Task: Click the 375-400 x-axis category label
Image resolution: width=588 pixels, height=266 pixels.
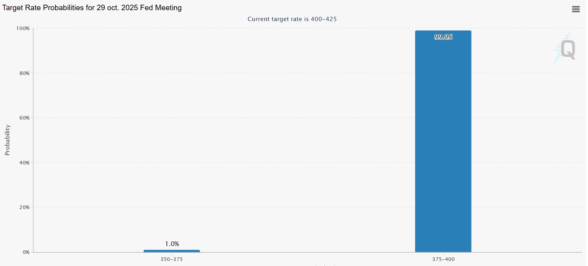Action: 443,259
